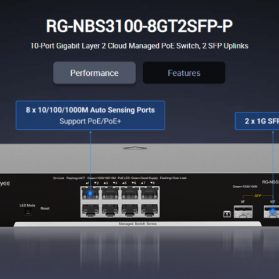Click the PoE LED: Green=Good Supply legend
The width and height of the screenshot is (279, 279).
point(138,178)
